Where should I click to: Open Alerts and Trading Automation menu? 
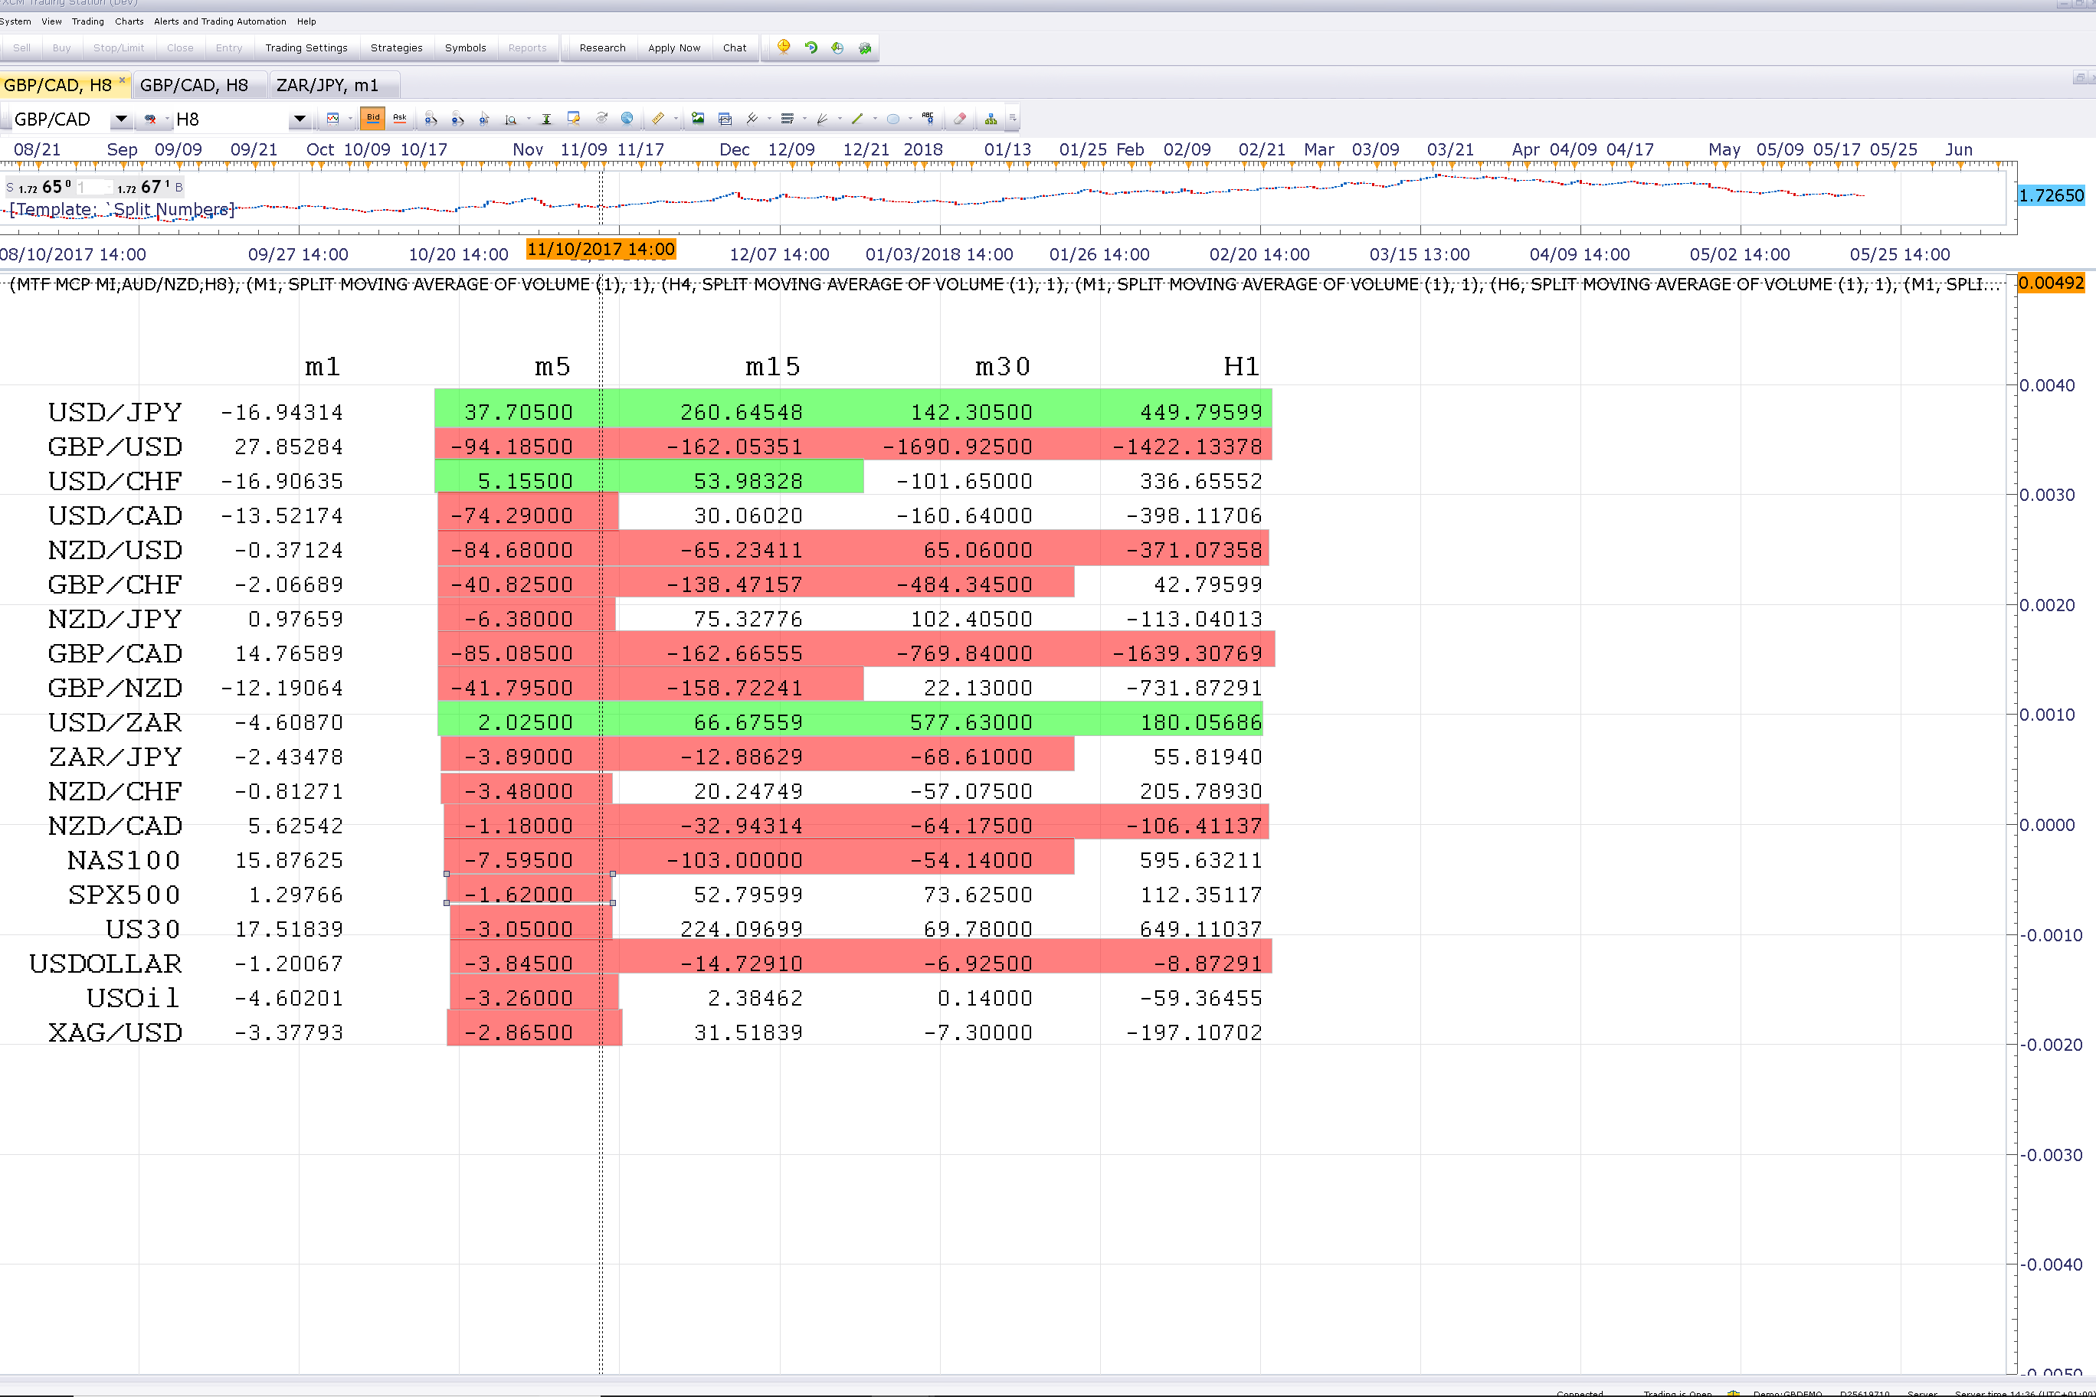tap(220, 21)
